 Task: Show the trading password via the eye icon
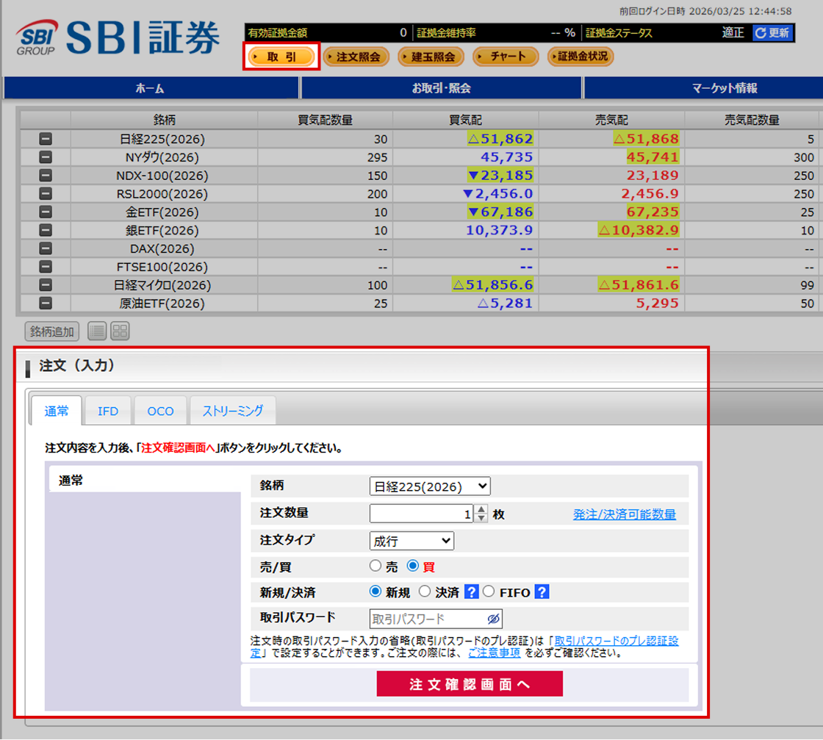493,619
